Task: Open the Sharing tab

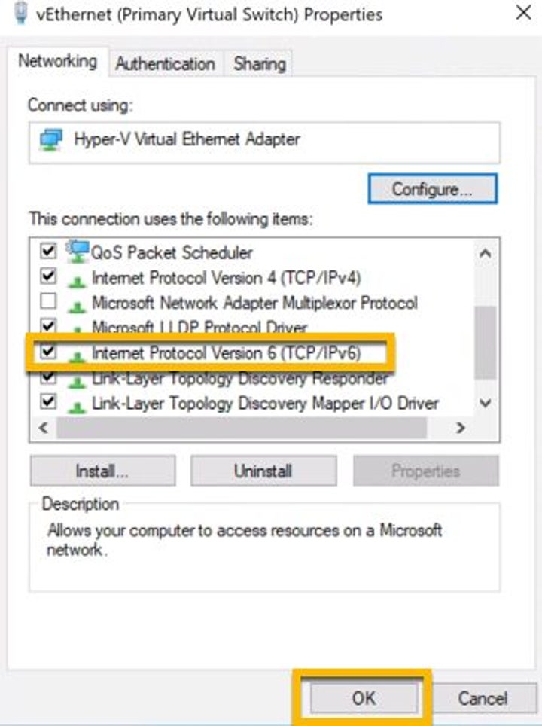Action: [259, 64]
